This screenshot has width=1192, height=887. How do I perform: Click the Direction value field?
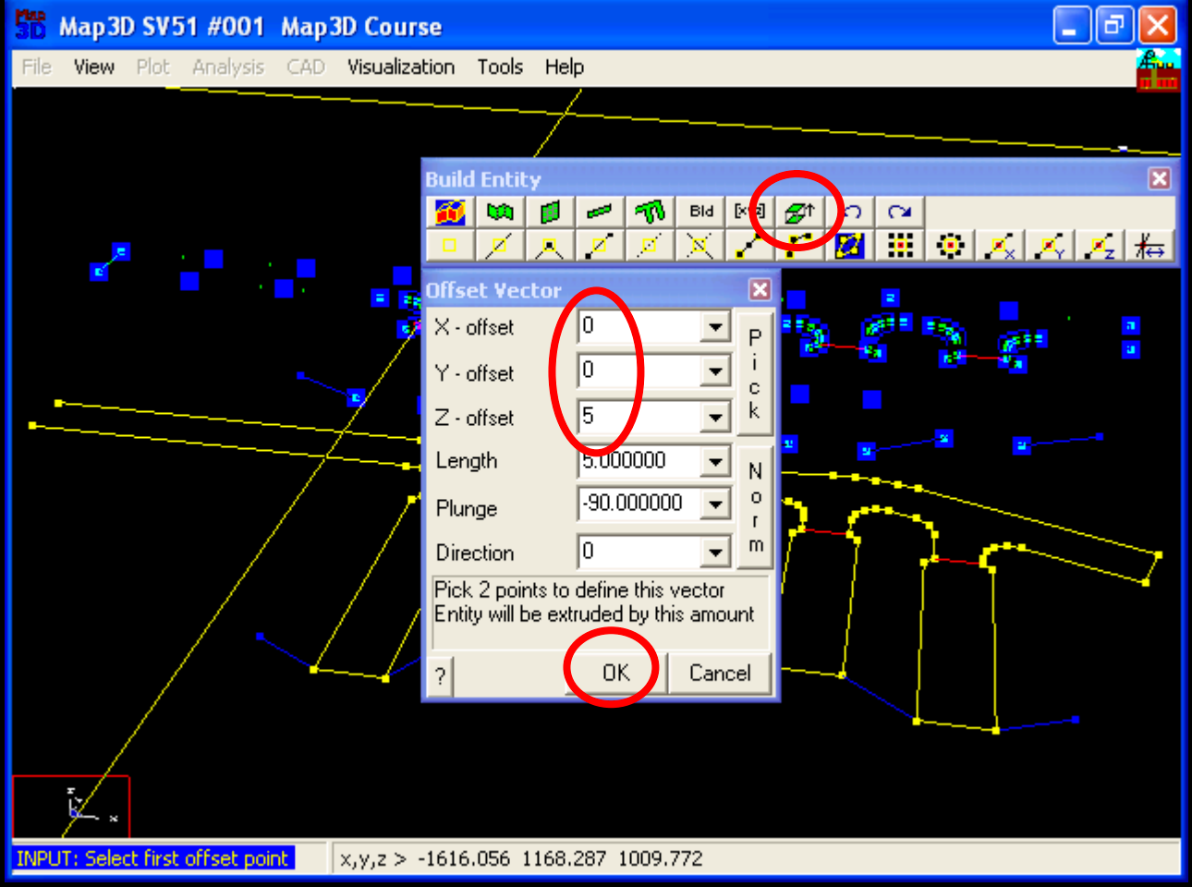coord(639,553)
